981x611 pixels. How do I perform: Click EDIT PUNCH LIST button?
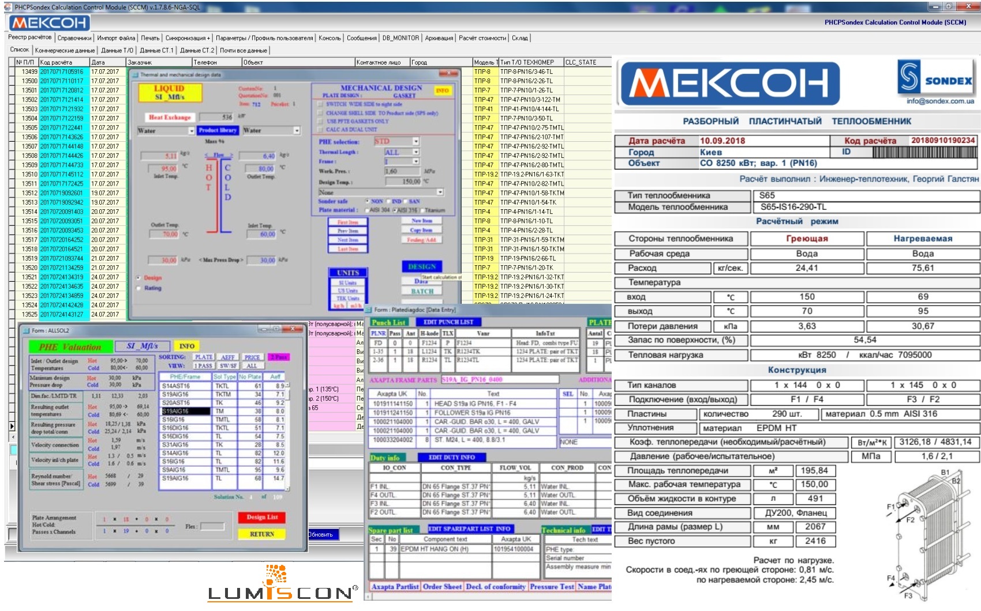pyautogui.click(x=448, y=322)
